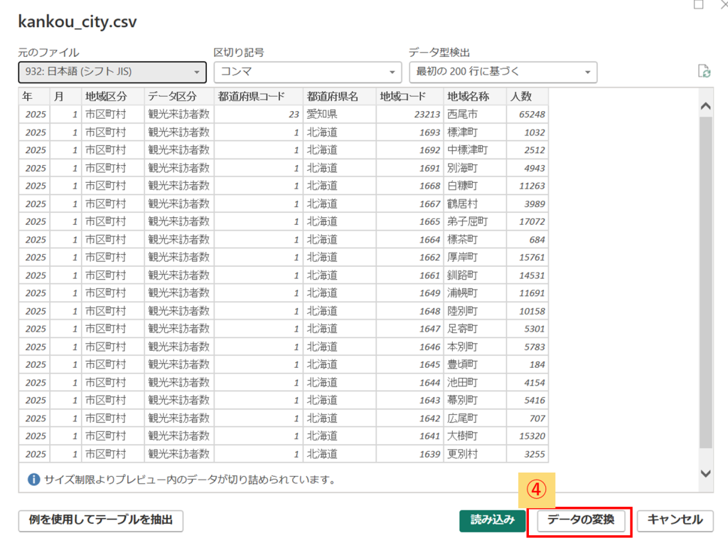
Task: Click the 弟子屈町 cell
Action: click(x=475, y=222)
